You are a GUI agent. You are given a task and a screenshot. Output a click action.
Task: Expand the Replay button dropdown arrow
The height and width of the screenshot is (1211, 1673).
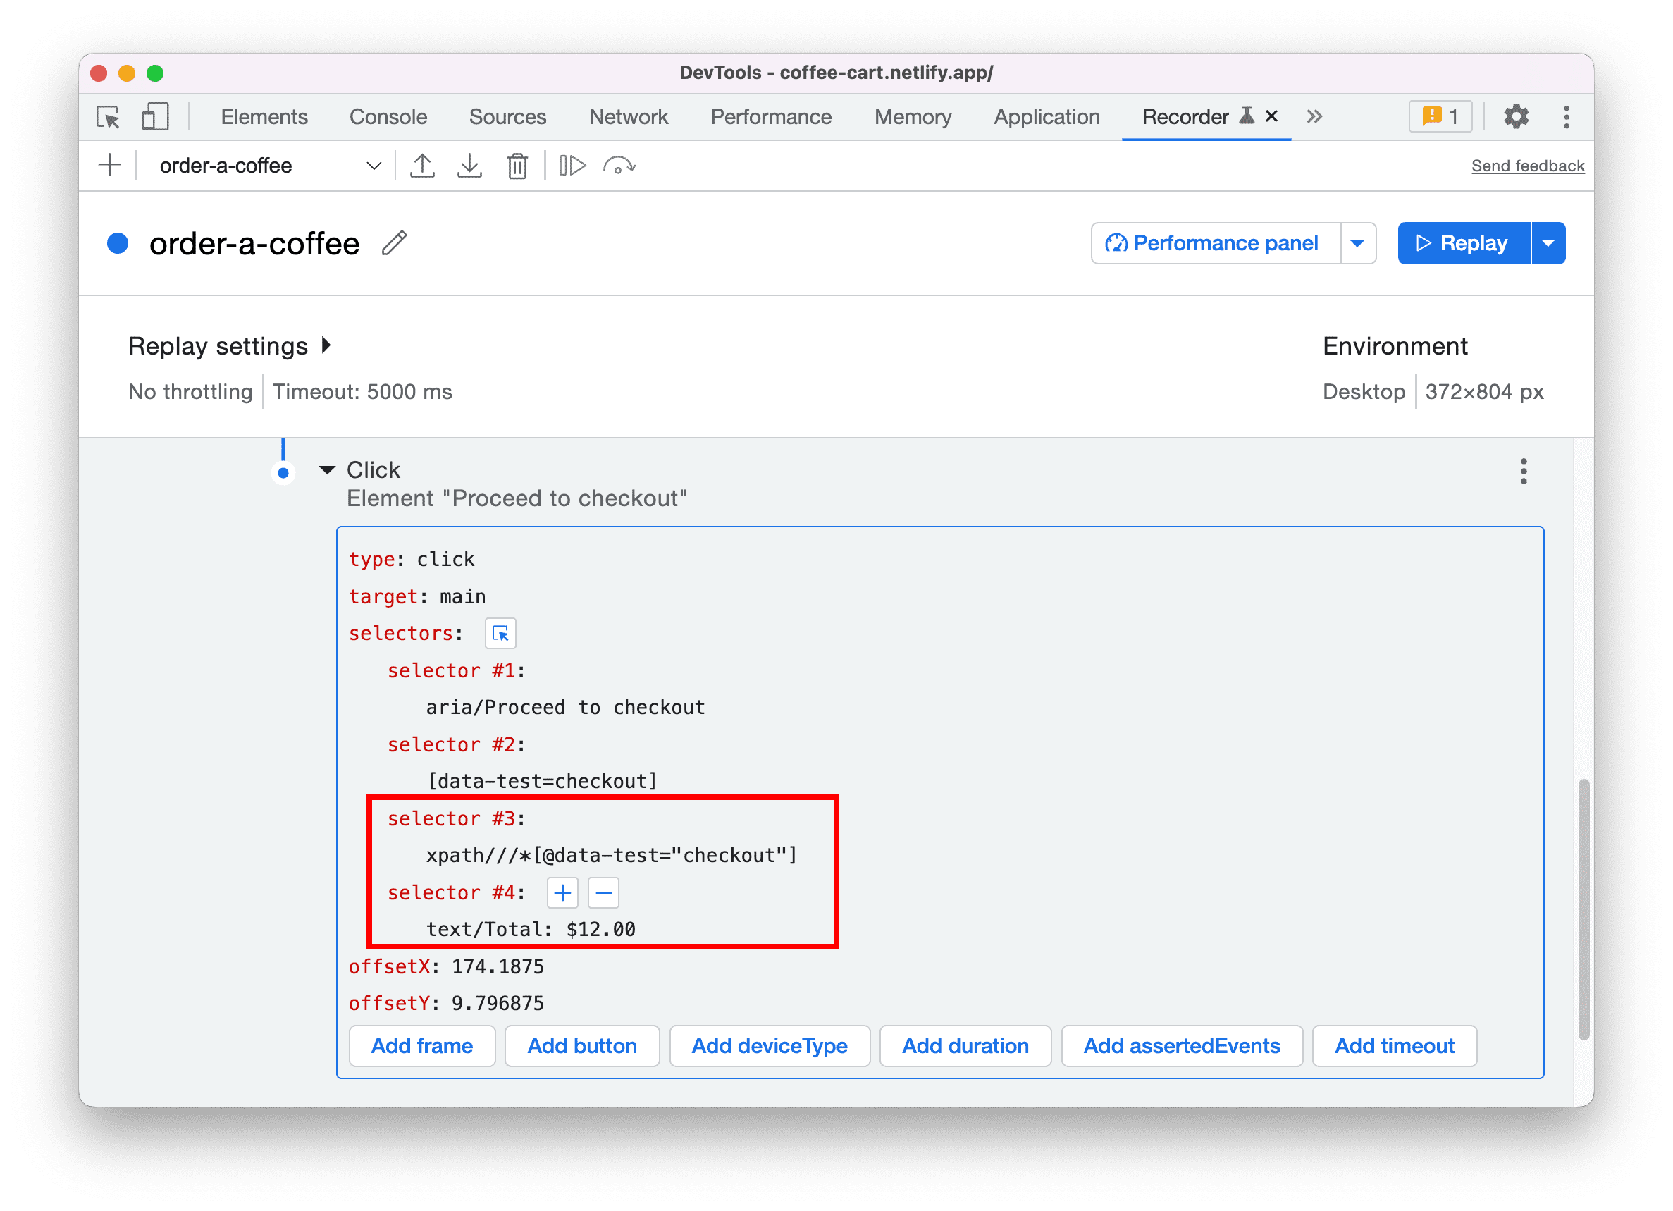tap(1550, 242)
